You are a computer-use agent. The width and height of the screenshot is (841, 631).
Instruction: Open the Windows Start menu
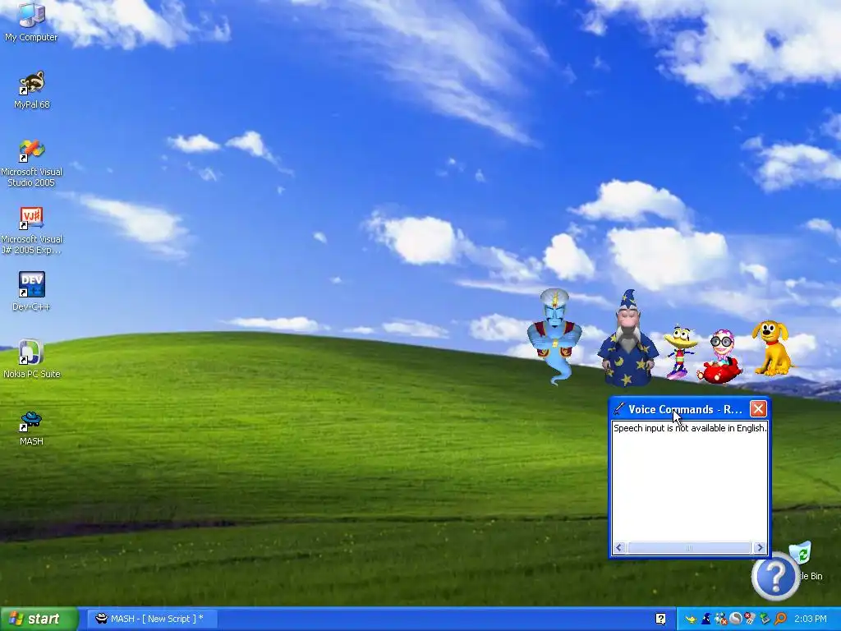pyautogui.click(x=39, y=619)
